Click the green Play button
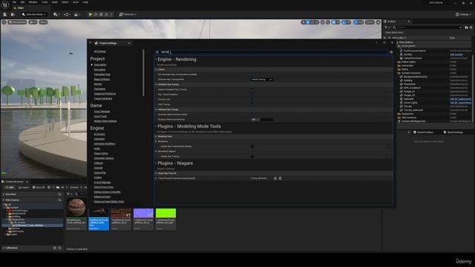475x267 pixels. point(91,15)
